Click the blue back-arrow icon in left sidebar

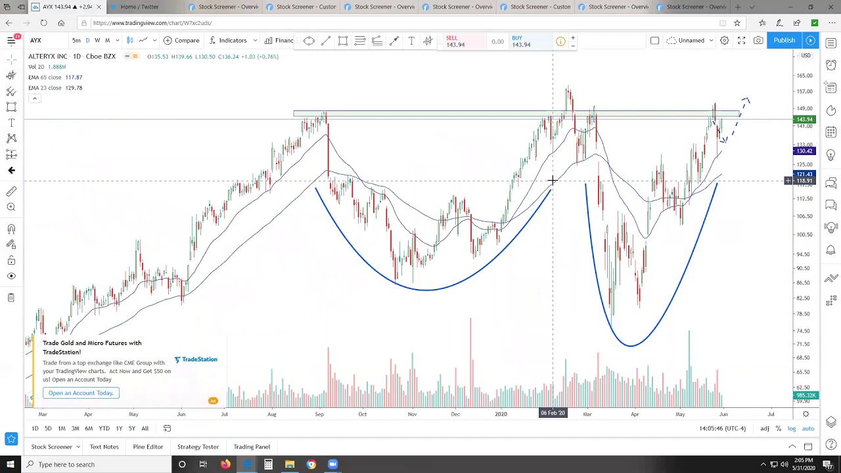pyautogui.click(x=11, y=170)
